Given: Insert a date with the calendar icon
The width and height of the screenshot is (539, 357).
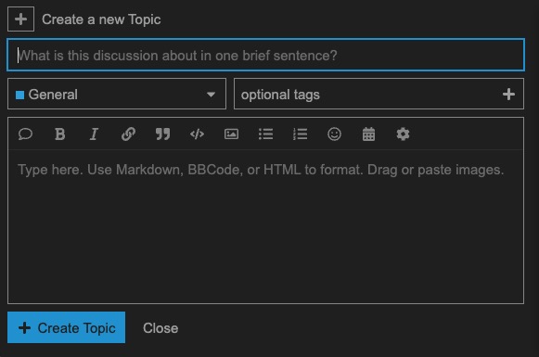Looking at the screenshot, I should tap(368, 134).
